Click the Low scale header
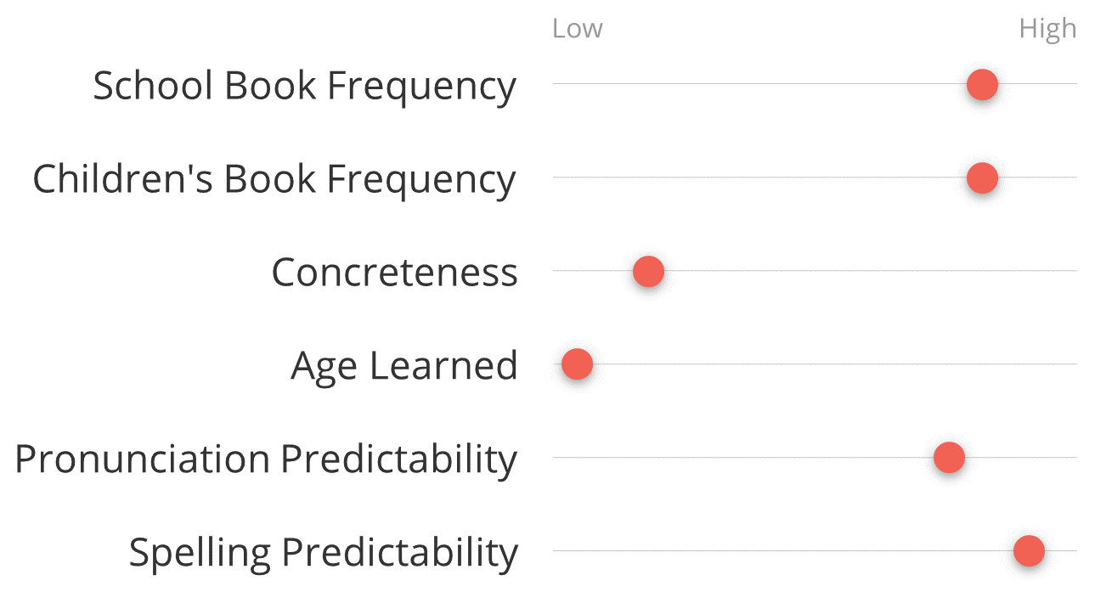This screenshot has height=603, width=1106. click(577, 29)
